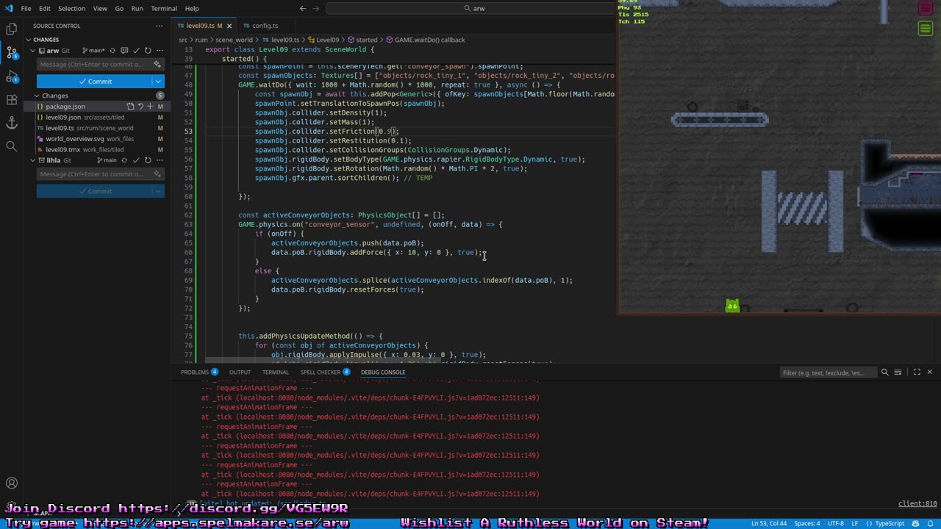Close the level09.ts editor tab
Image resolution: width=941 pixels, height=529 pixels.
229,26
